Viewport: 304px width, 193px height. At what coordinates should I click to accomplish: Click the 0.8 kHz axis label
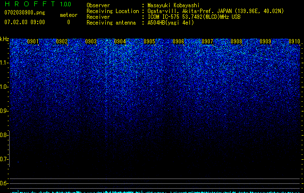coord(4,135)
